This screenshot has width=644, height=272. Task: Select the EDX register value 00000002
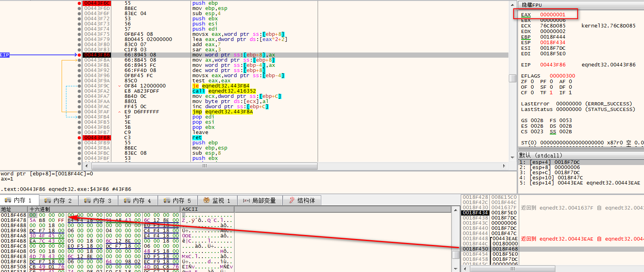(x=553, y=31)
